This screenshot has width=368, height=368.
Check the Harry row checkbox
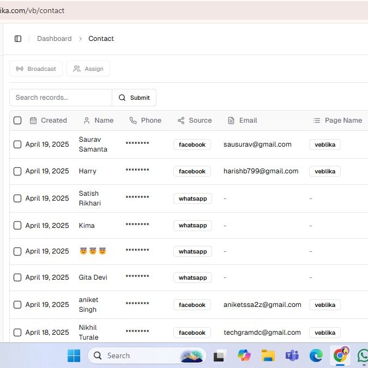[x=17, y=171]
